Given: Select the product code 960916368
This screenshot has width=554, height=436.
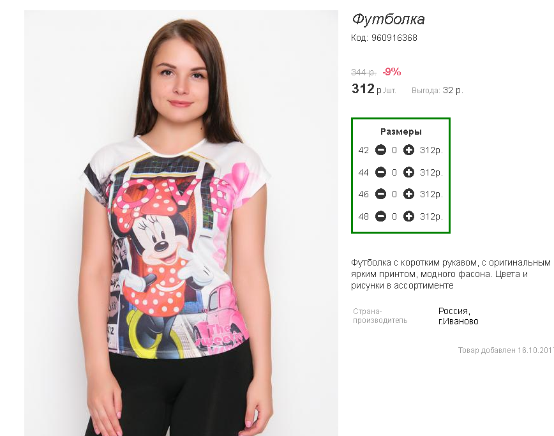Looking at the screenshot, I should (x=394, y=38).
